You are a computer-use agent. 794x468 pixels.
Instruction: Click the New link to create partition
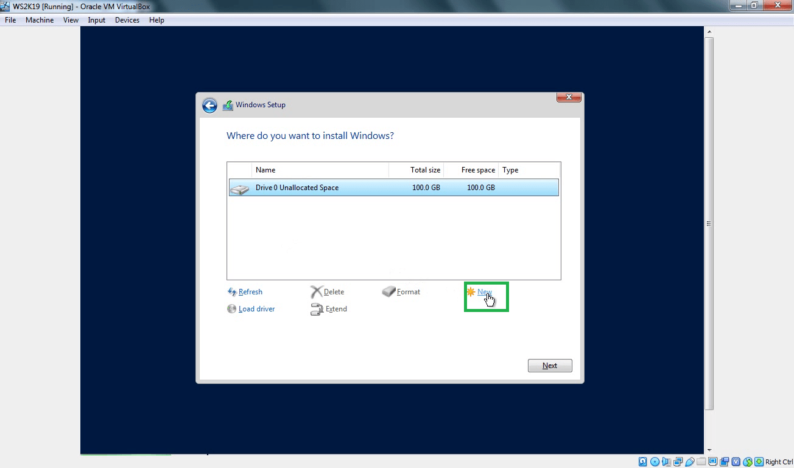[484, 292]
